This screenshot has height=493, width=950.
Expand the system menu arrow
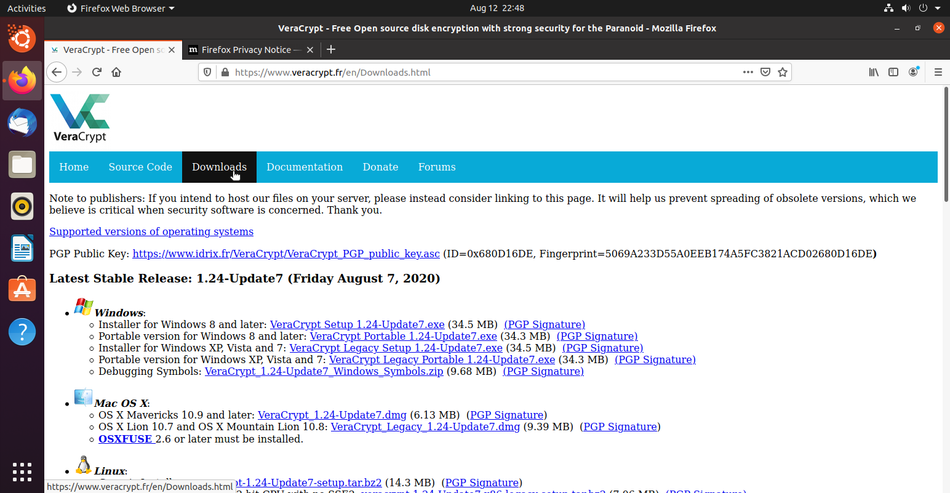click(938, 8)
